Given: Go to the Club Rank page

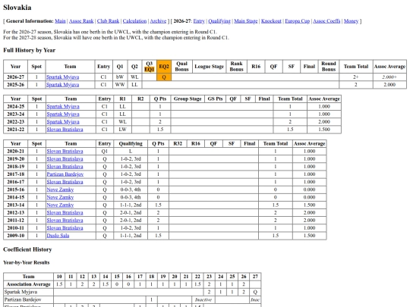Looking at the screenshot, I should tap(108, 21).
